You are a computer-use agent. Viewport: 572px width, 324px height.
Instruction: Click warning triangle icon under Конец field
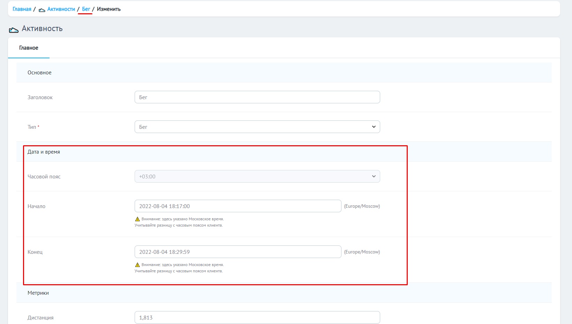point(137,265)
